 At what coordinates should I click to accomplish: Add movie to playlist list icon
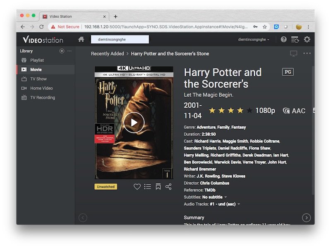click(x=148, y=187)
